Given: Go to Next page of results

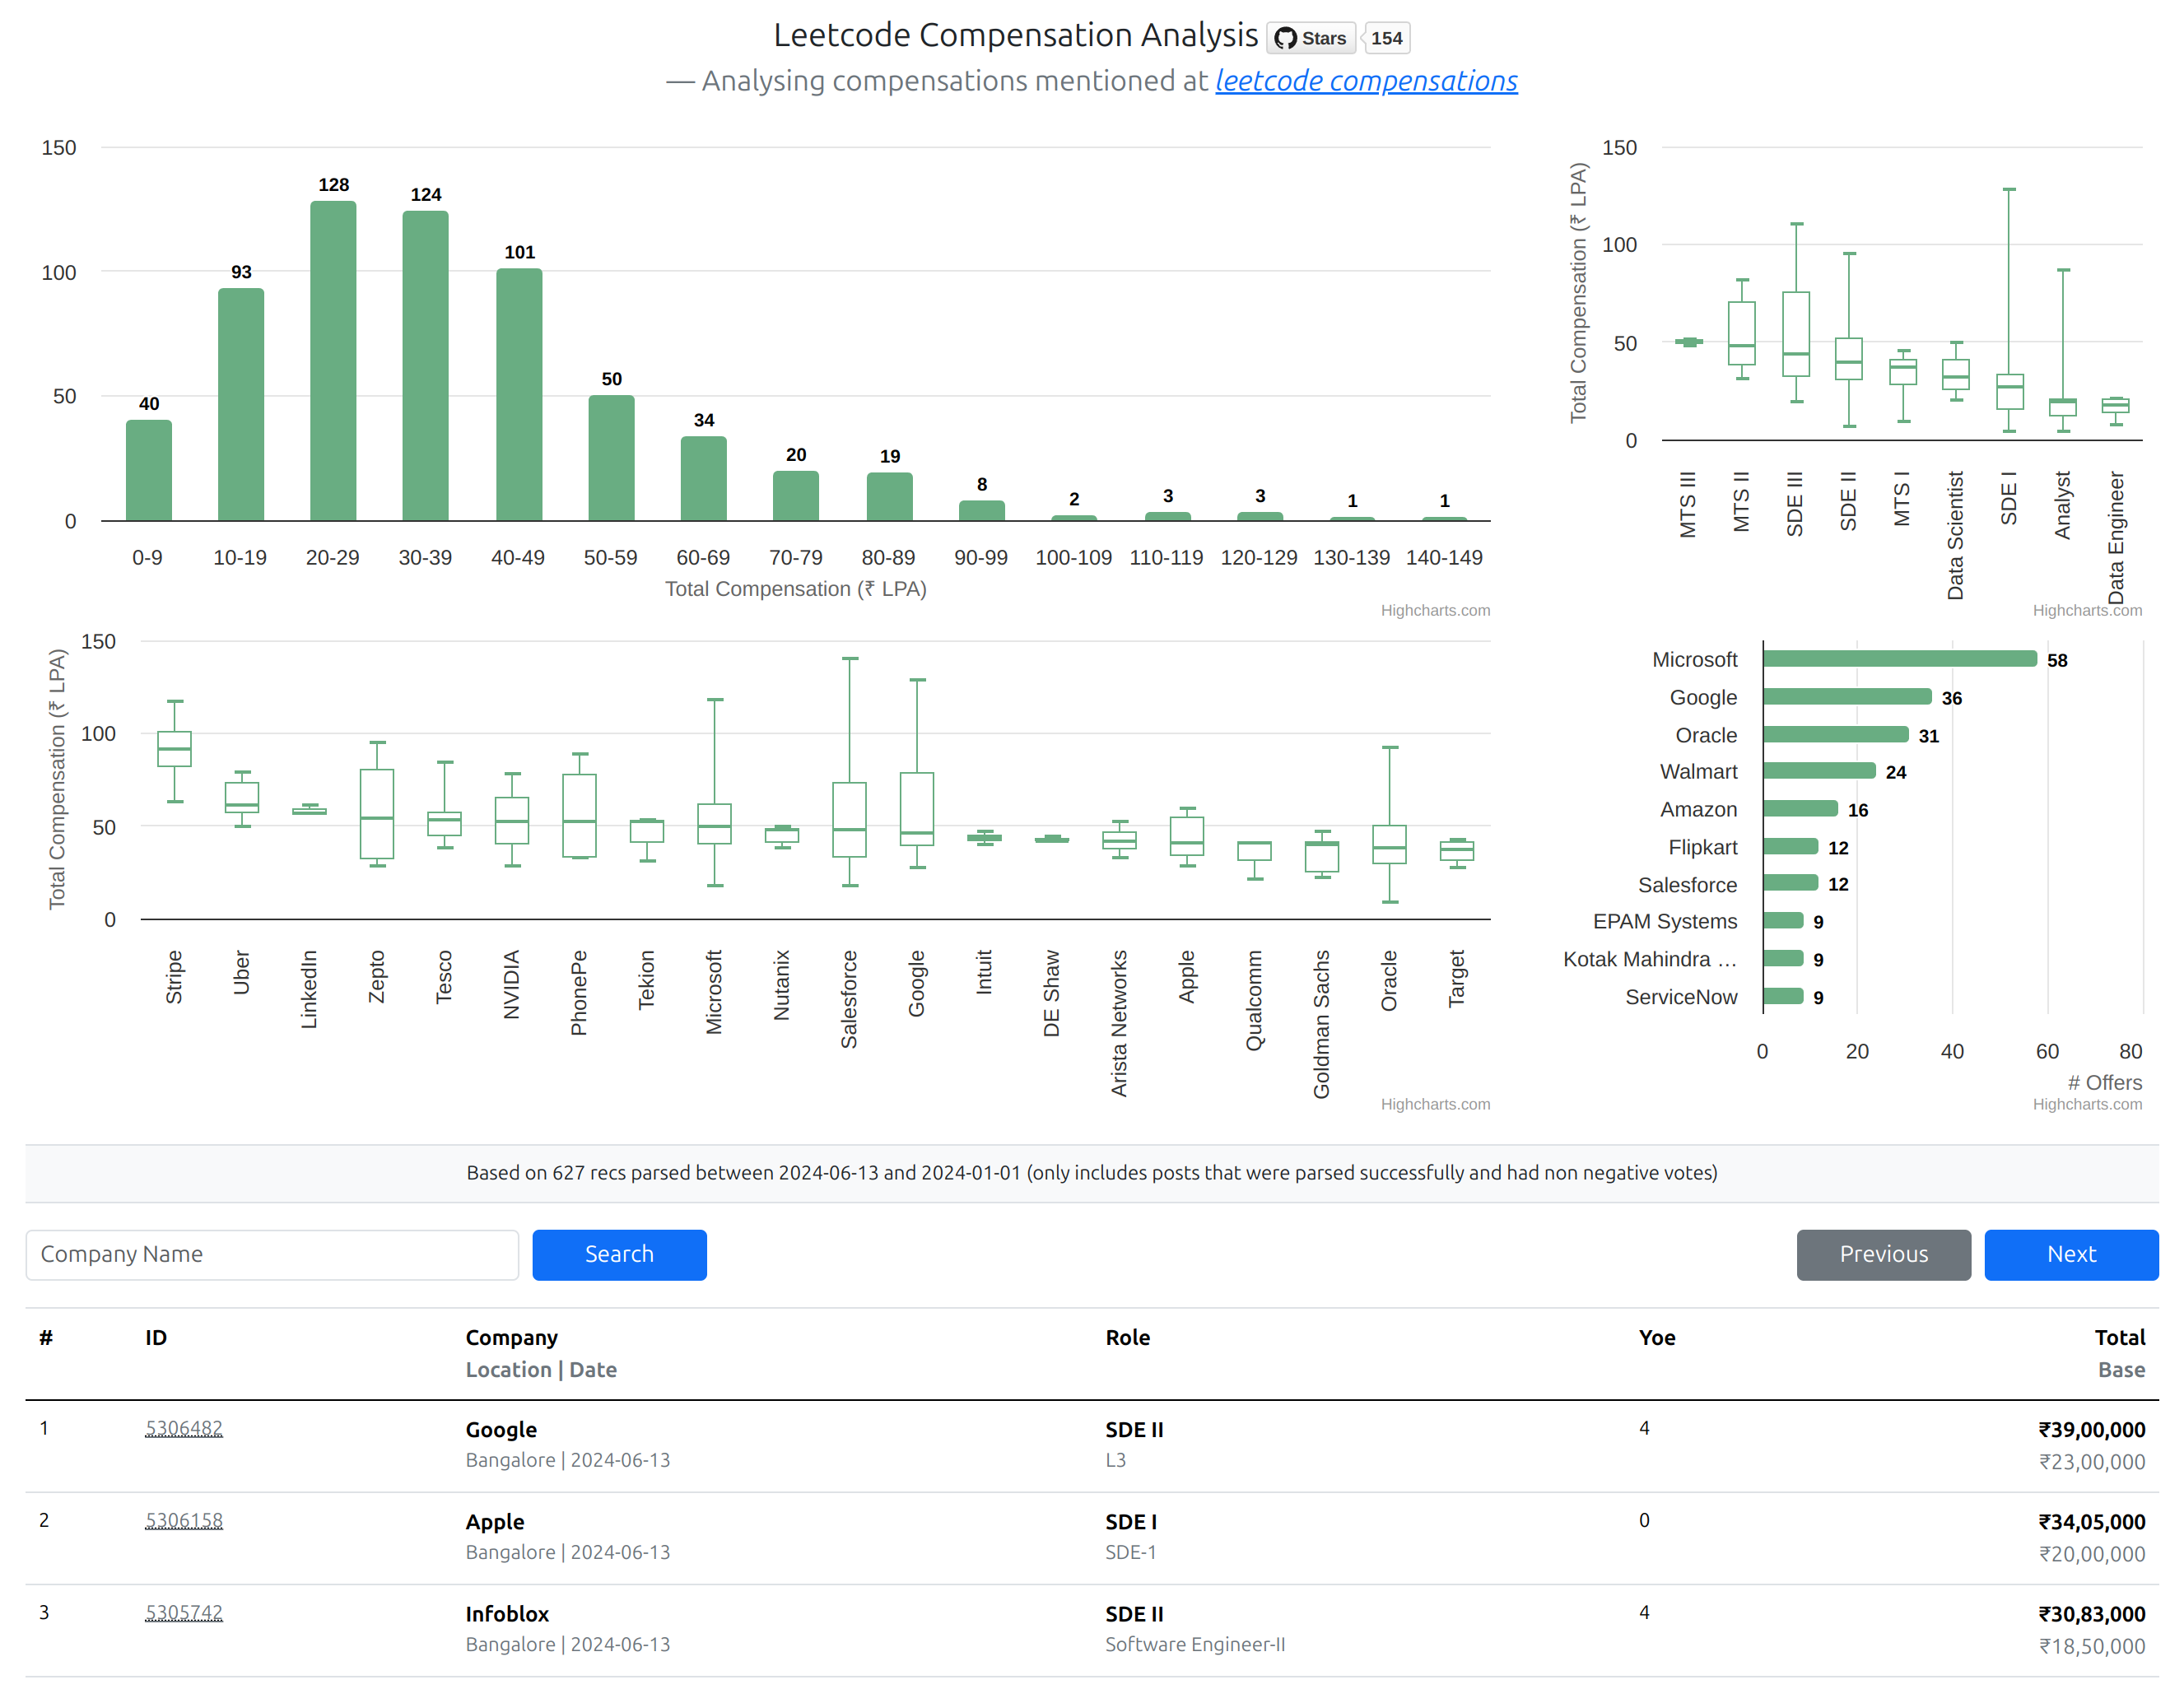Looking at the screenshot, I should 2071,1254.
